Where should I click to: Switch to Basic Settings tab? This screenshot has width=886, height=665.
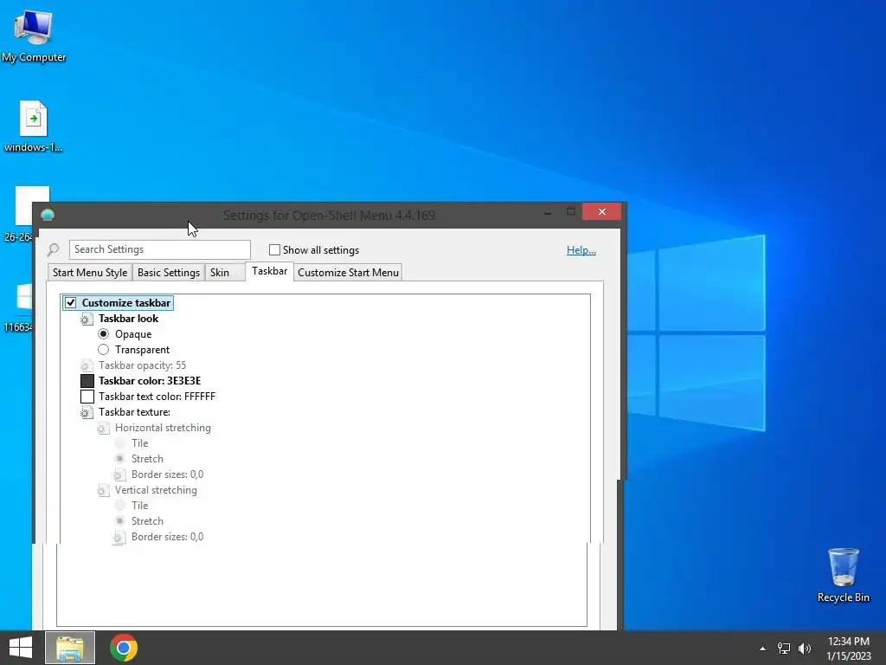pos(169,273)
